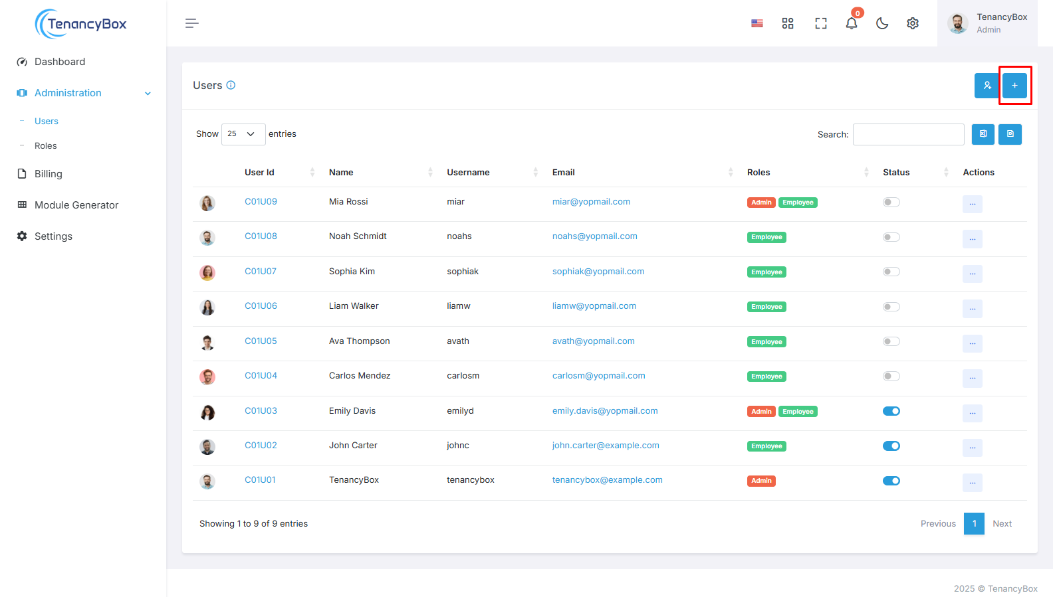Focus the Search input field

pyautogui.click(x=908, y=135)
